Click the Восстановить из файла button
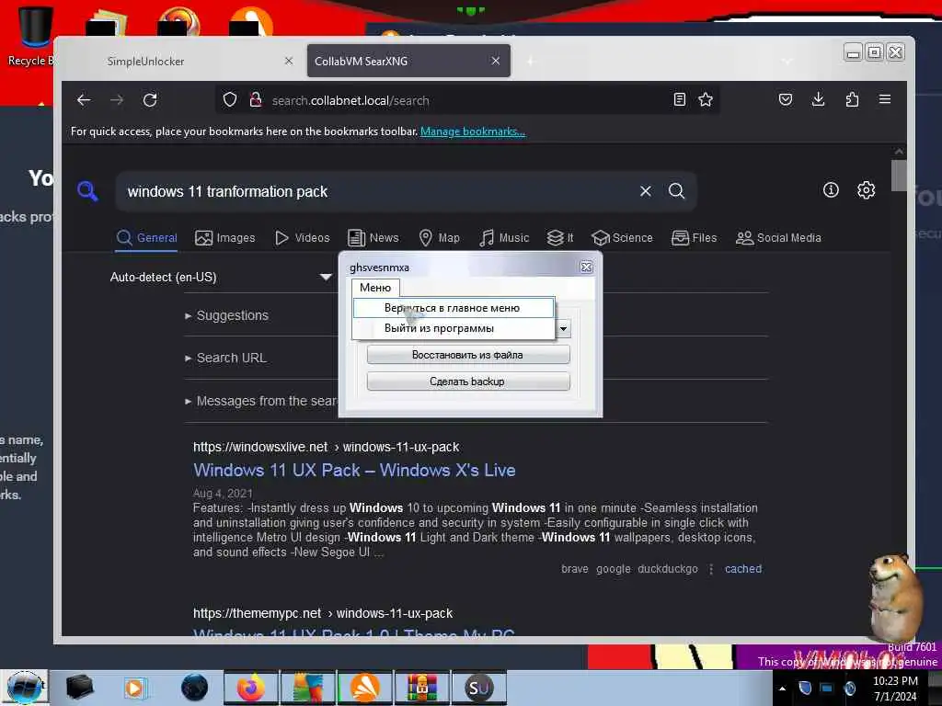This screenshot has width=942, height=706. click(x=467, y=355)
